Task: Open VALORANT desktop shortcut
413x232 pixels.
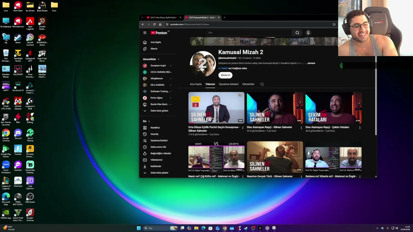Action: 18,71
